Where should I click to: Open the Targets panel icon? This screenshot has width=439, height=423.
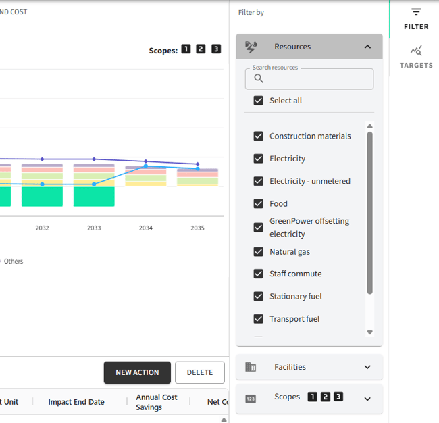tap(416, 51)
